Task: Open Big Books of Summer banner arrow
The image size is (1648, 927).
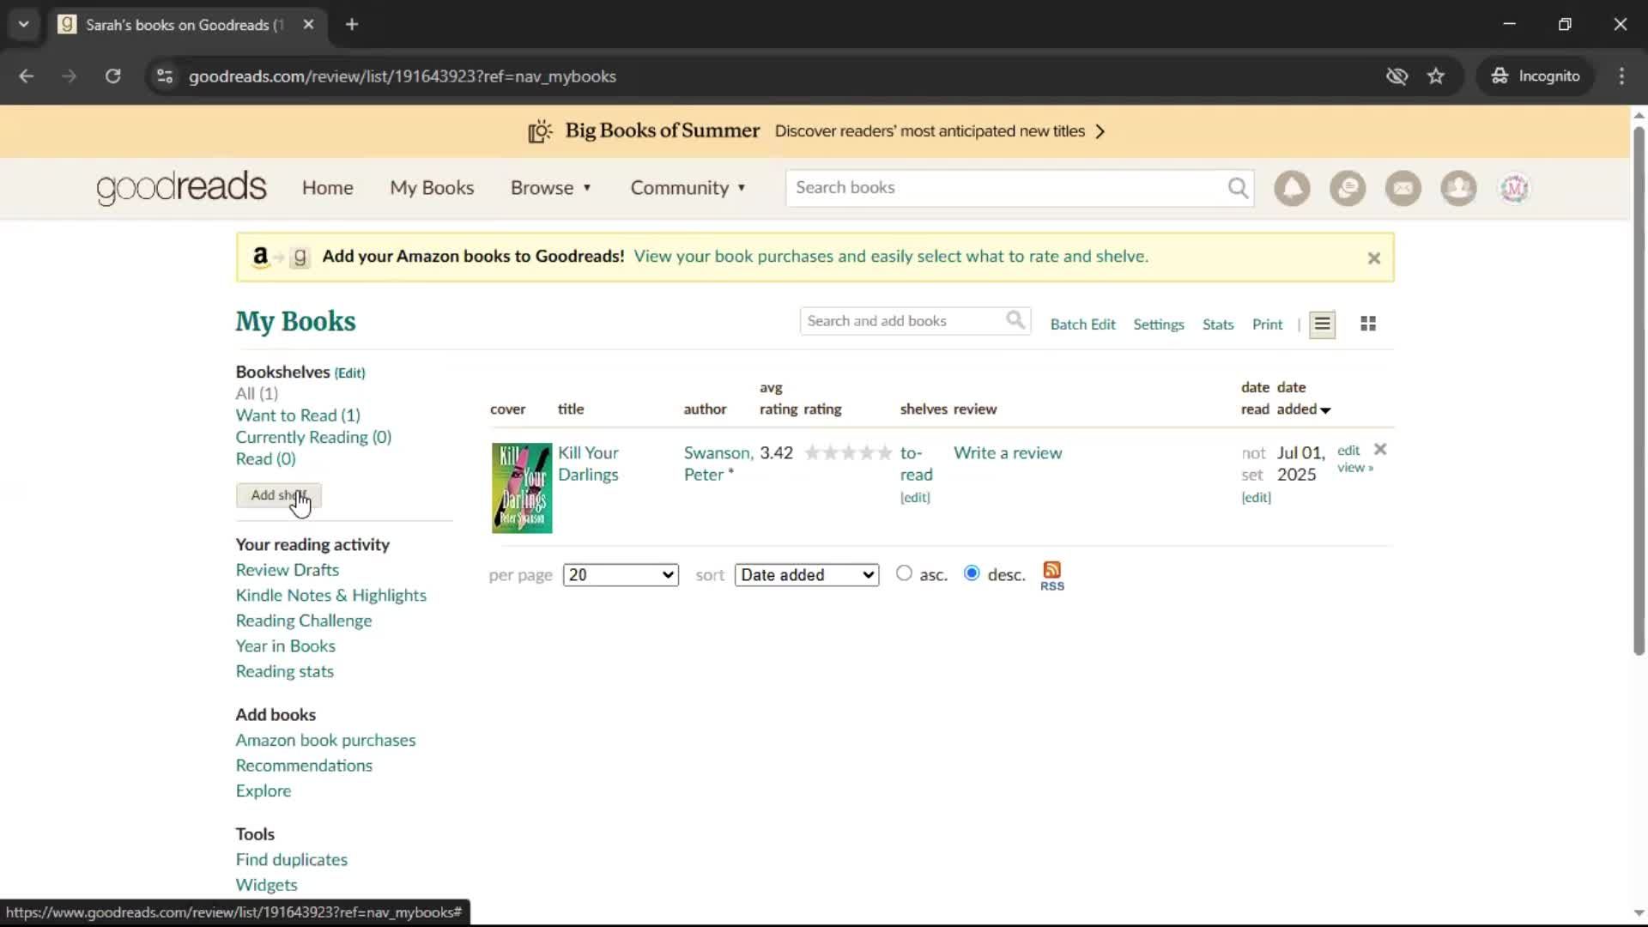Action: 1100,131
